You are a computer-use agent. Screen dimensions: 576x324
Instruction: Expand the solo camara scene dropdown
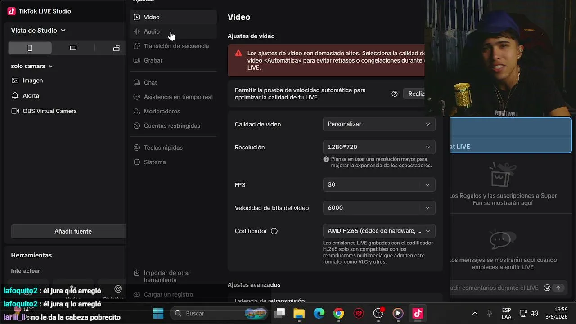(32, 66)
